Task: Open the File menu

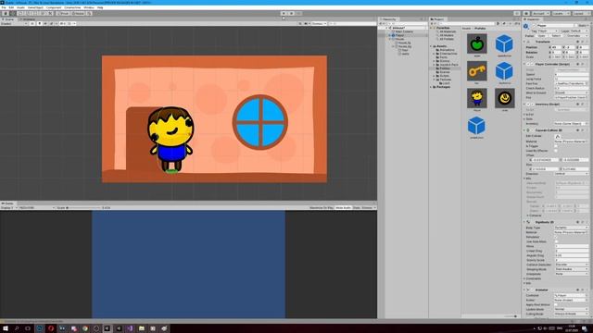Action: click(x=4, y=7)
